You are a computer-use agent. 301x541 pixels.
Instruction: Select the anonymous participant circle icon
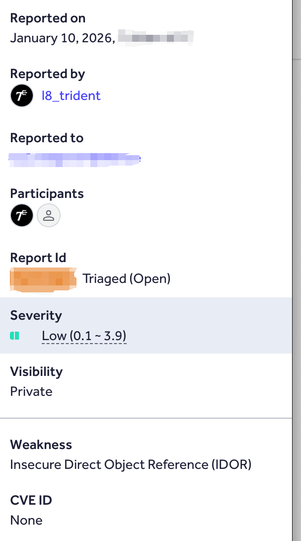point(48,215)
